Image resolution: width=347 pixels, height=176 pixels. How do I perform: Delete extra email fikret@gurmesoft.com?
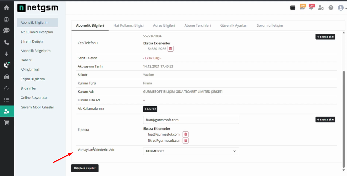coord(186,141)
